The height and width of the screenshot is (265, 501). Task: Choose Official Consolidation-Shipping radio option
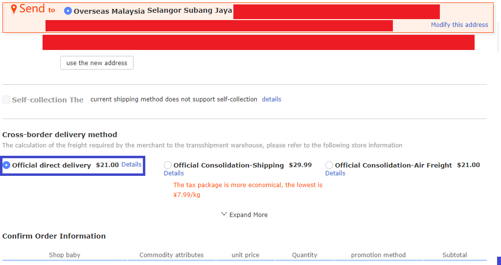coord(168,166)
